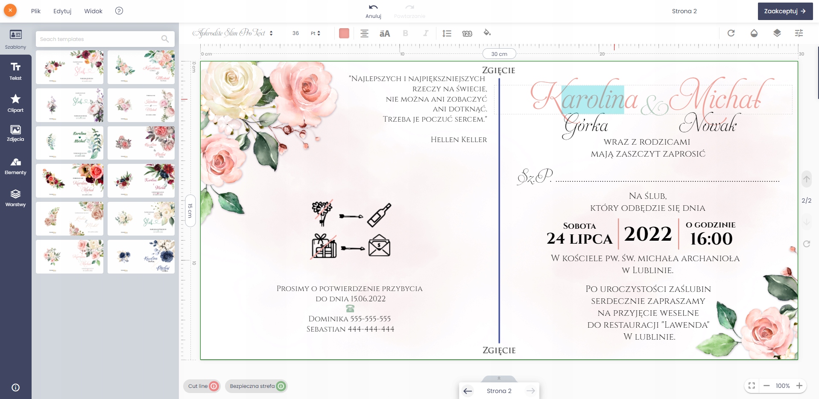Viewport: 819px width, 399px height.
Task: Toggle the Cut line indicator
Action: pos(202,386)
